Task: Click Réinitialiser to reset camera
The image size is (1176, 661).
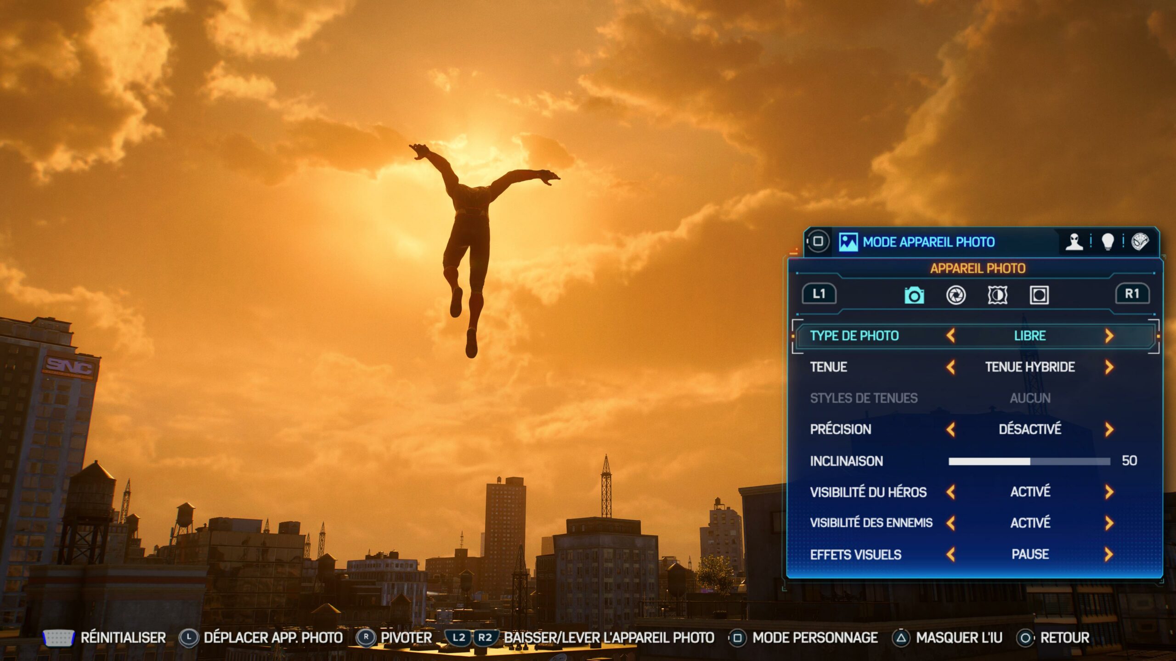Action: click(123, 638)
